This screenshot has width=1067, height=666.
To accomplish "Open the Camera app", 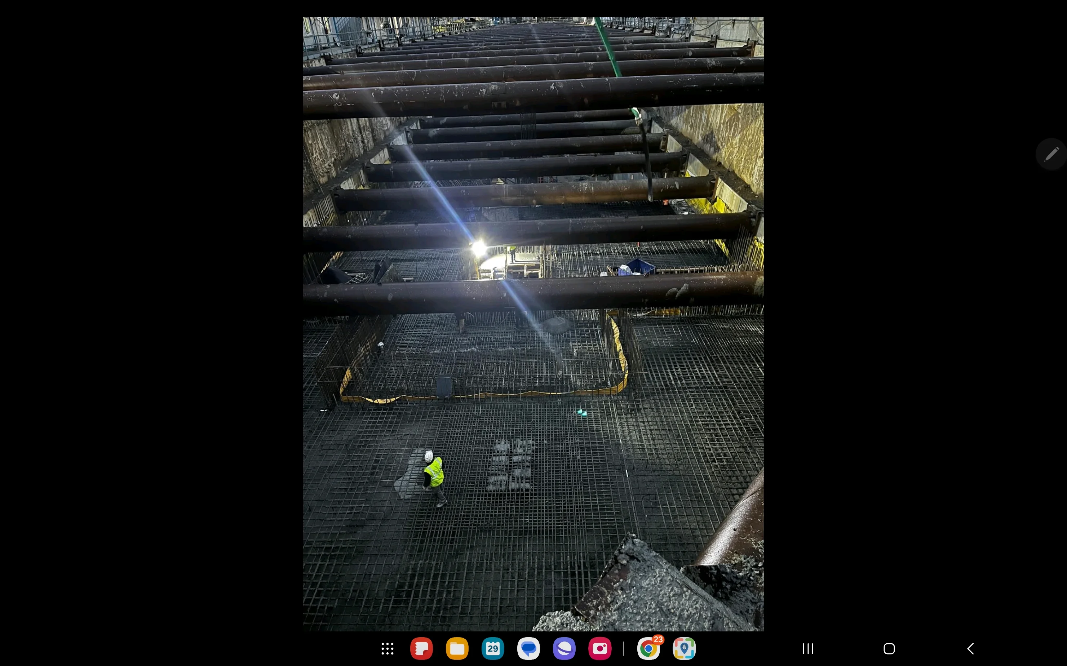I will (x=600, y=648).
